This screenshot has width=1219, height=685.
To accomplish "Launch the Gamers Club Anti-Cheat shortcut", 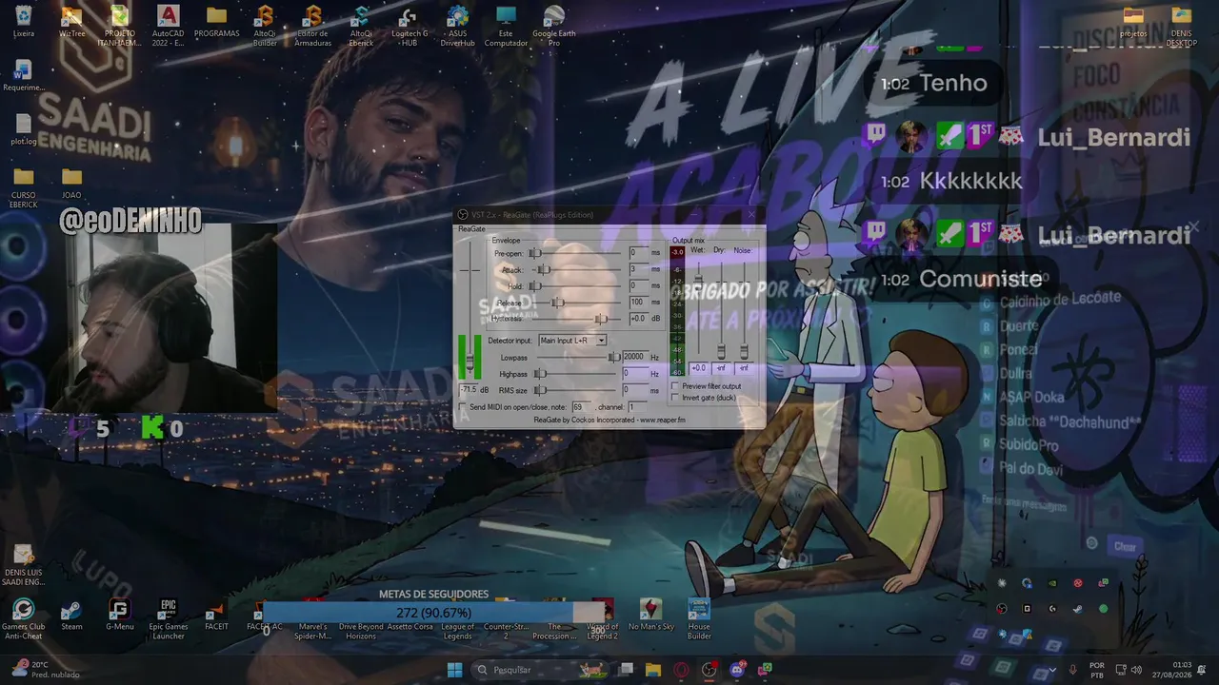I will (23, 618).
